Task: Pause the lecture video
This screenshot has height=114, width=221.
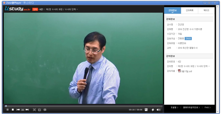Action: [8, 109]
